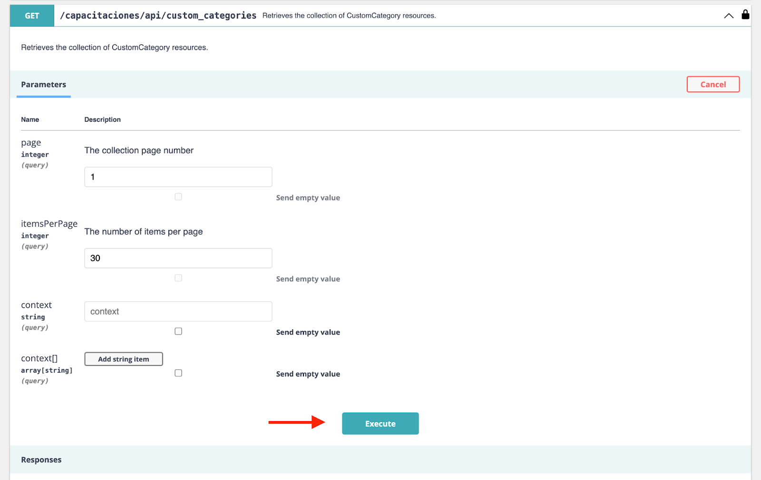Click the page number input field
The height and width of the screenshot is (480, 761).
coord(178,177)
